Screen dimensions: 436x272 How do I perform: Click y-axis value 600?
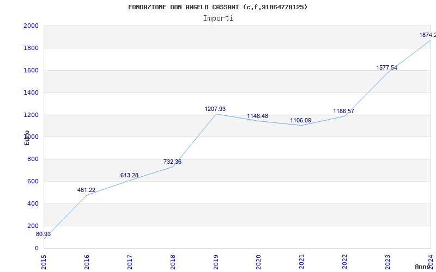pos(33,182)
